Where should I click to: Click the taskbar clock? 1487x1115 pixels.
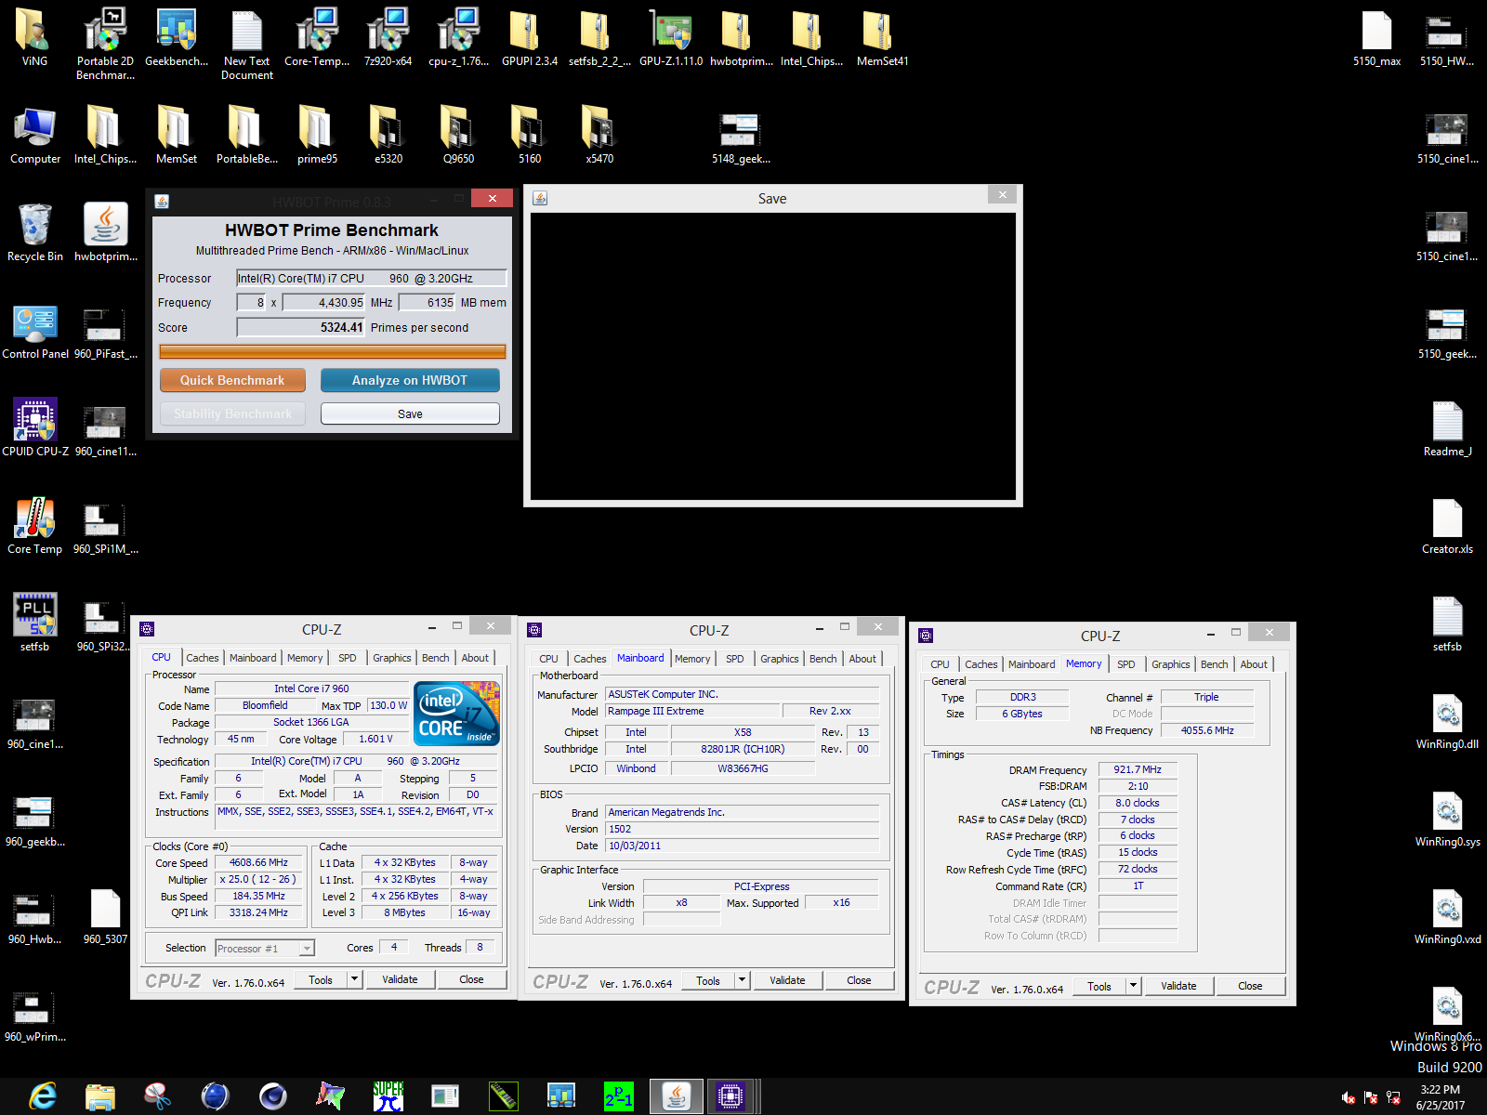point(1440,1097)
